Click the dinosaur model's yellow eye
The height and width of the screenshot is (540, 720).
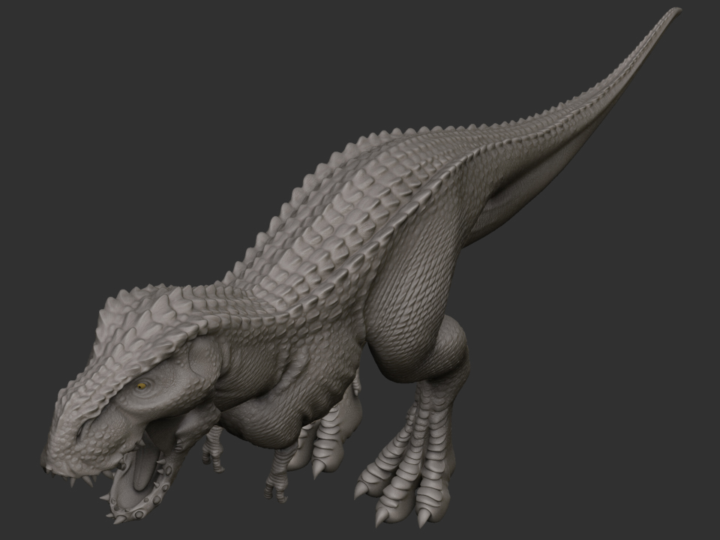(x=142, y=386)
